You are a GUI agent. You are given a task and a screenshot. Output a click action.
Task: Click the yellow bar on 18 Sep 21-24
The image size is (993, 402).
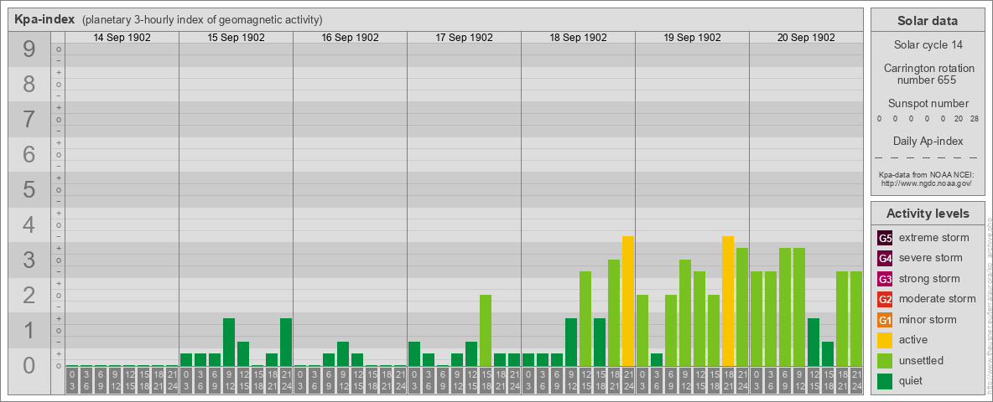point(628,301)
